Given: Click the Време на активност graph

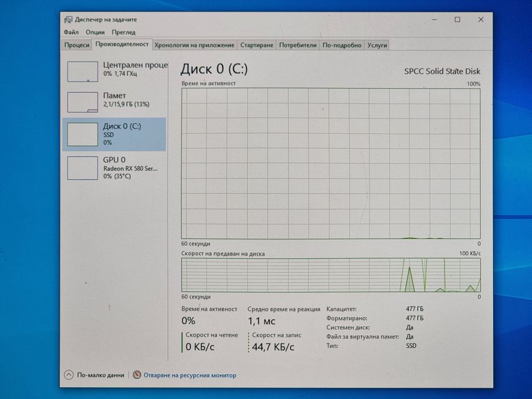Looking at the screenshot, I should click(x=331, y=163).
